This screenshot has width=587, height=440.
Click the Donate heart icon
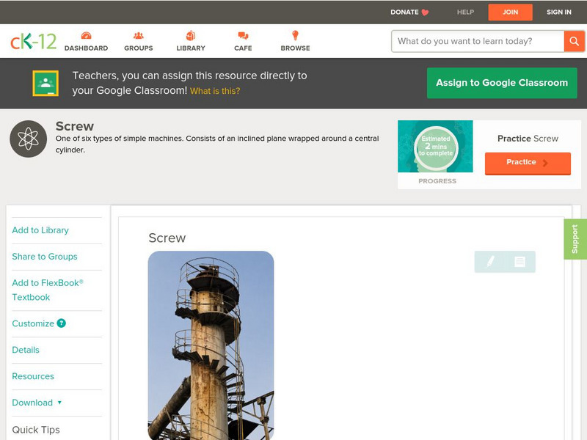(425, 12)
